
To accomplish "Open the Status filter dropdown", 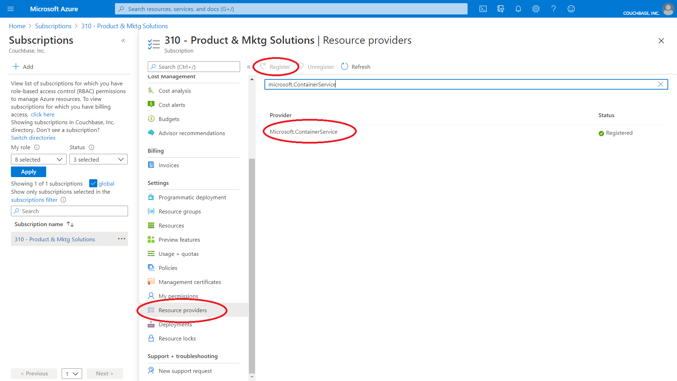I will pos(98,159).
